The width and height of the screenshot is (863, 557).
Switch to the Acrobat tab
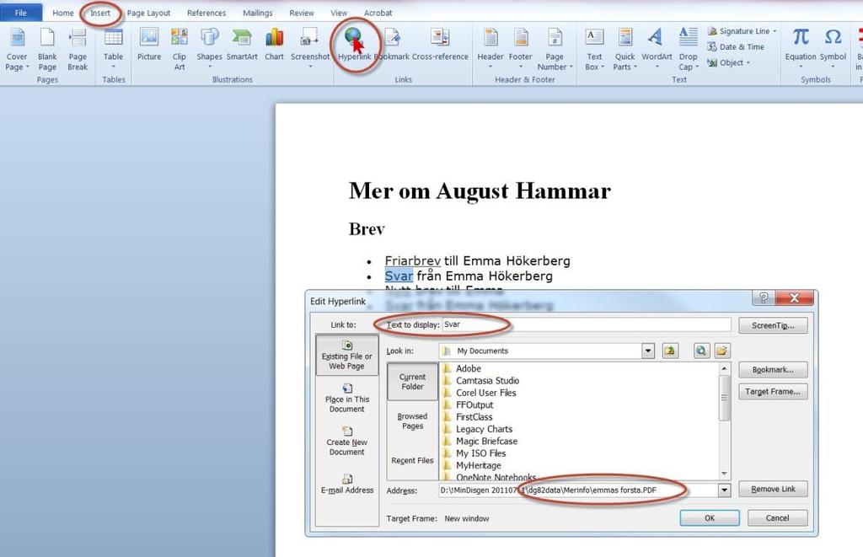pyautogui.click(x=378, y=13)
